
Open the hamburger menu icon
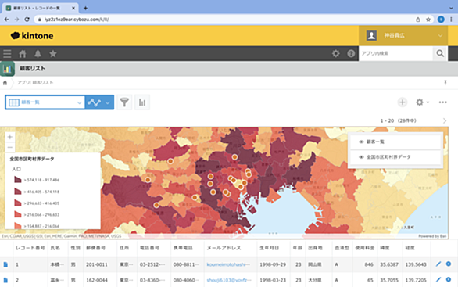click(x=7, y=53)
